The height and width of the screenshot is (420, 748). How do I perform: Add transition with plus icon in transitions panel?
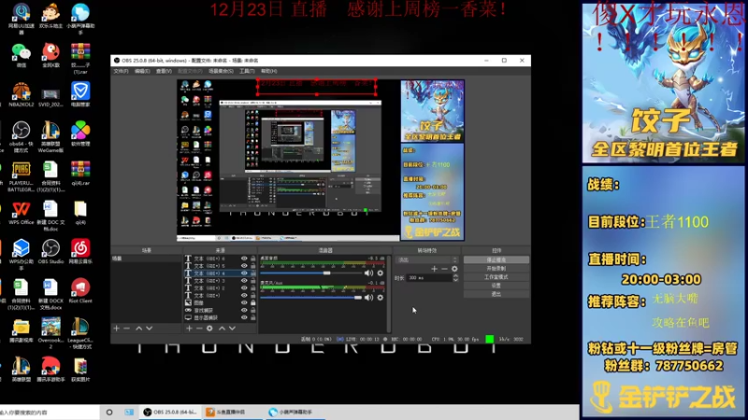tap(434, 269)
